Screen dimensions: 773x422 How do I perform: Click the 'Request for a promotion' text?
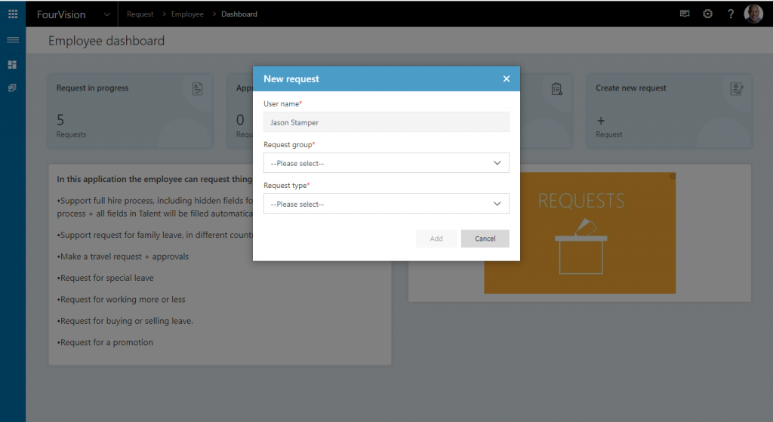point(105,342)
